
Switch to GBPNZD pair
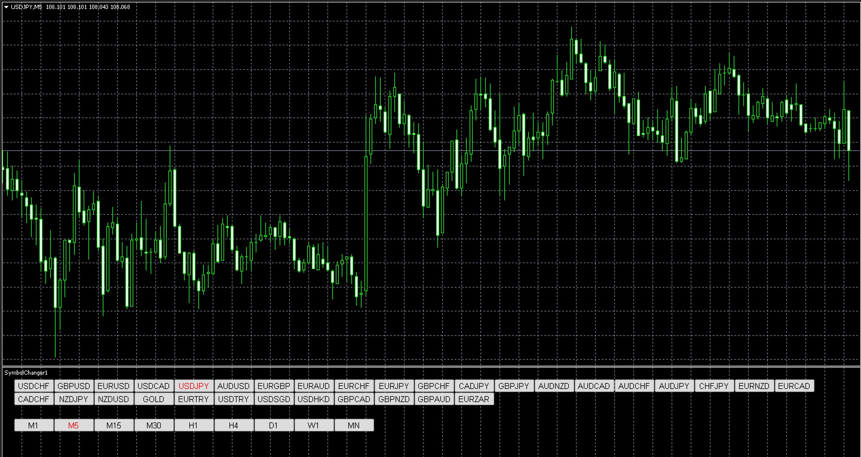(x=394, y=399)
